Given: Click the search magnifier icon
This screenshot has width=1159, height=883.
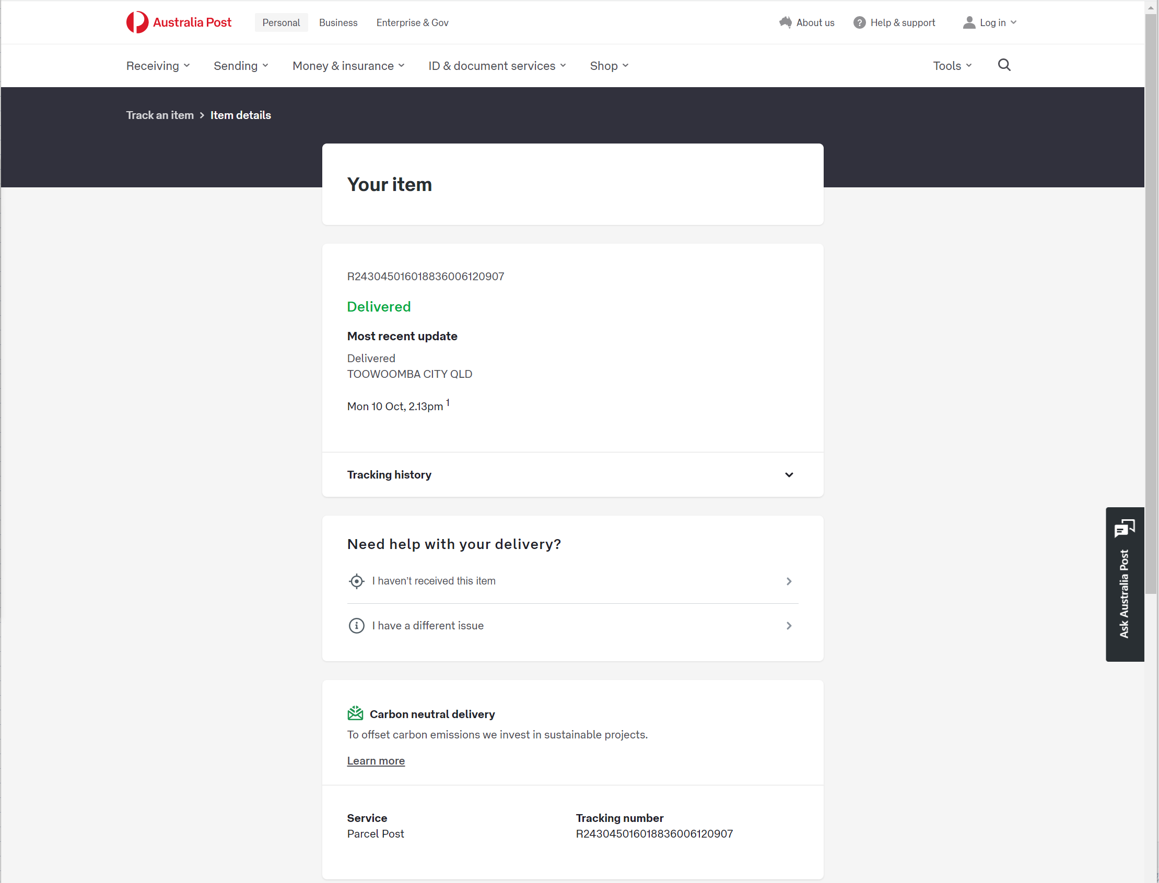Looking at the screenshot, I should pyautogui.click(x=1004, y=65).
